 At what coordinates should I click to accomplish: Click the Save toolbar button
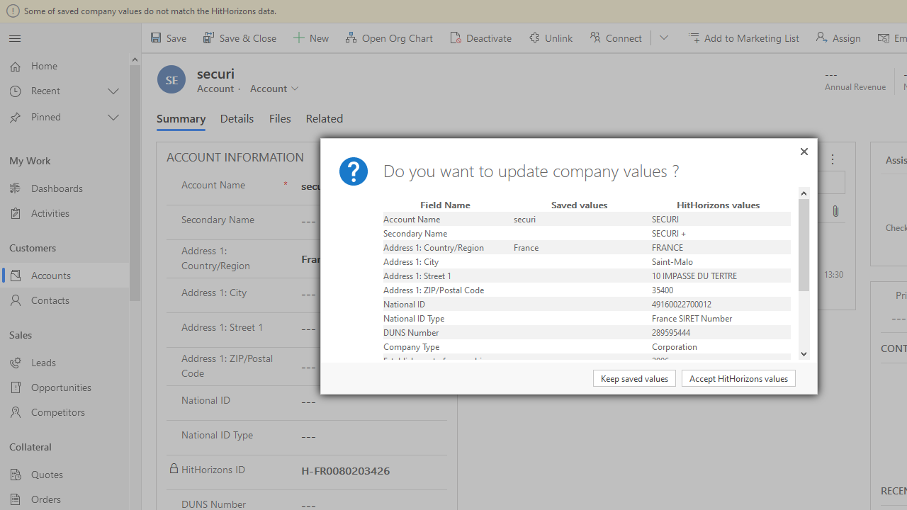[x=169, y=38]
